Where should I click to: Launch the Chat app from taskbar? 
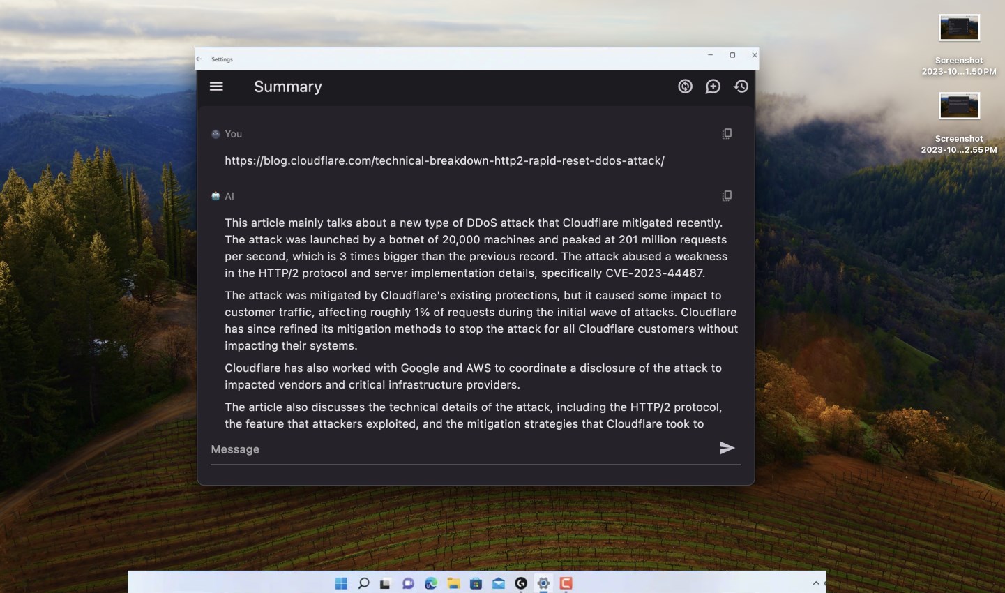[x=408, y=583]
